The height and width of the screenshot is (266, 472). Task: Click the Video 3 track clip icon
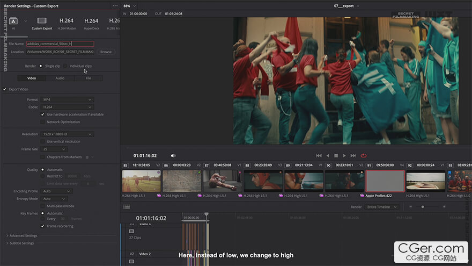131,231
